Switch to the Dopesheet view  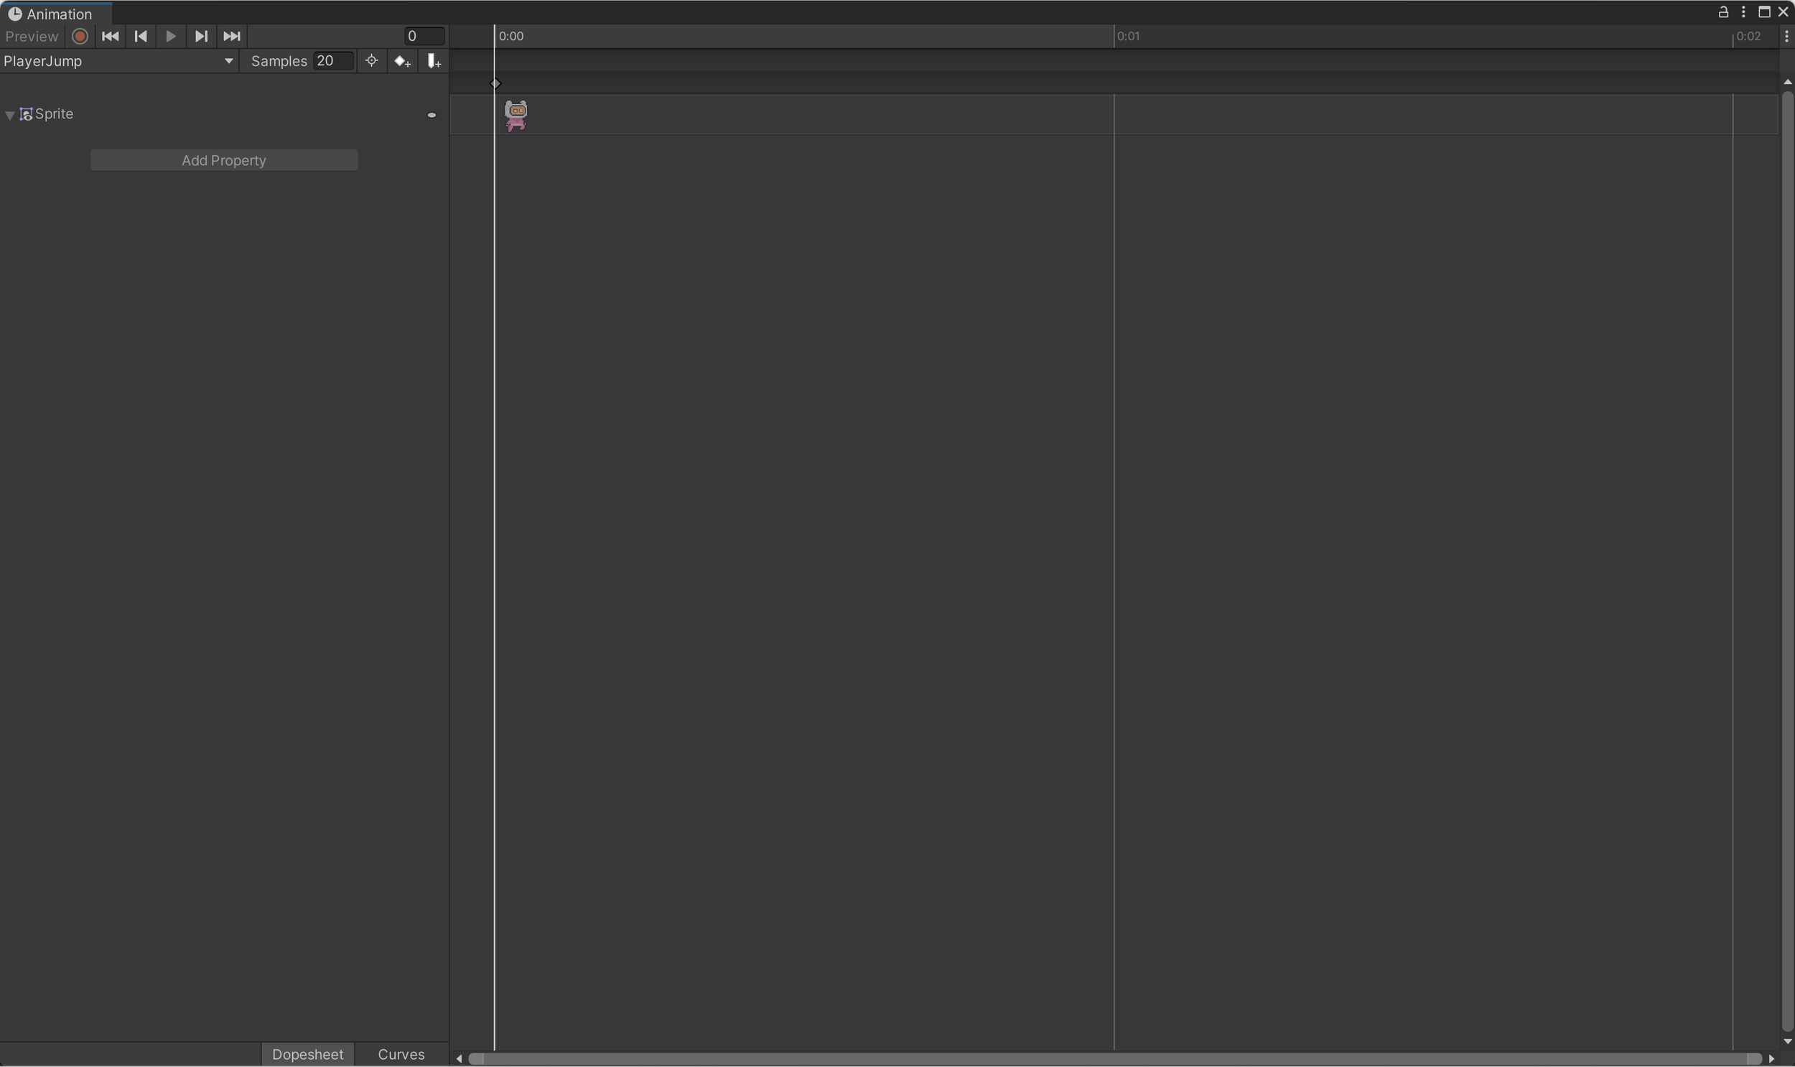click(x=308, y=1054)
